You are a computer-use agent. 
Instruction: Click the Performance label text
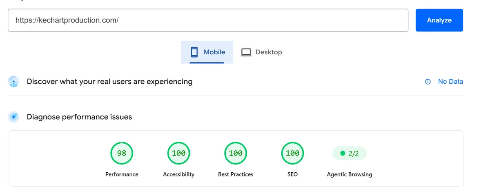coord(122,174)
